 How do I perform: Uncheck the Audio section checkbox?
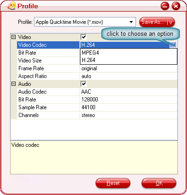coord(84,84)
